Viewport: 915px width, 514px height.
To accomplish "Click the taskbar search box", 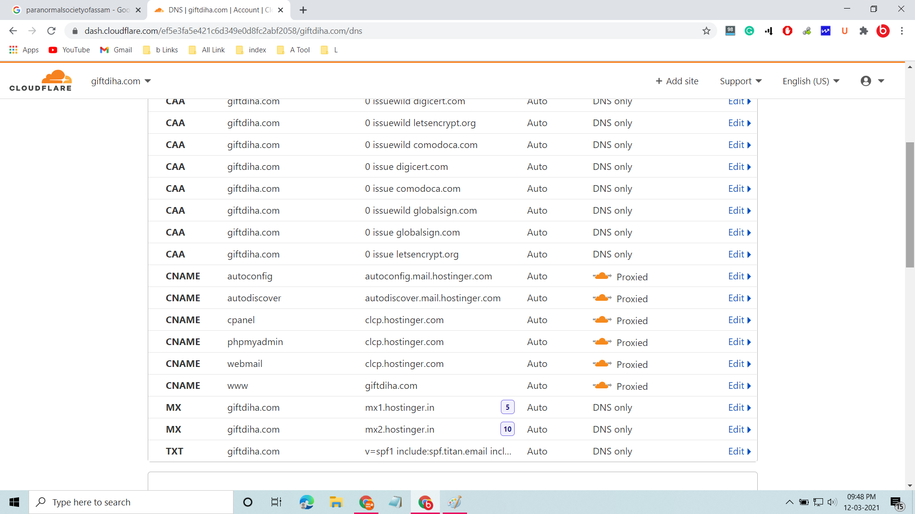I will pos(131,502).
